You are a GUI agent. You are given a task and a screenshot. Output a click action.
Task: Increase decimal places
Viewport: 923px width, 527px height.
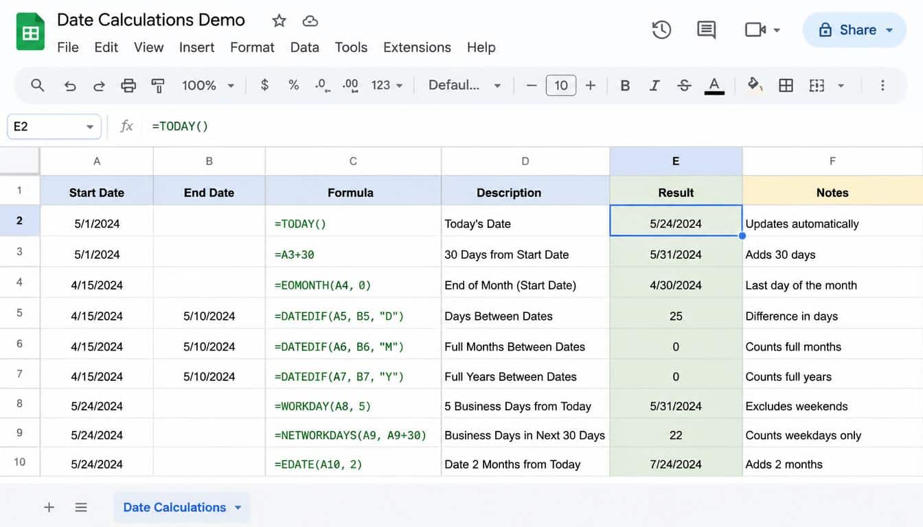350,85
